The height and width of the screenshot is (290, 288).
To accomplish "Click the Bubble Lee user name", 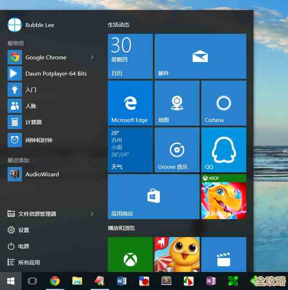I will coord(40,25).
